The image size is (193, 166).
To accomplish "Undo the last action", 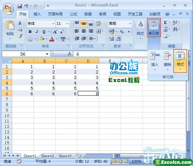I will [26, 6].
